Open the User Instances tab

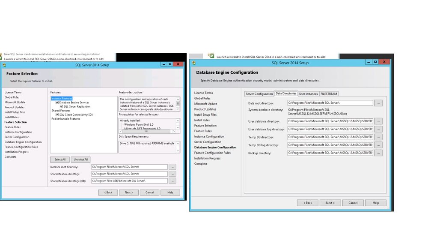tap(309, 94)
